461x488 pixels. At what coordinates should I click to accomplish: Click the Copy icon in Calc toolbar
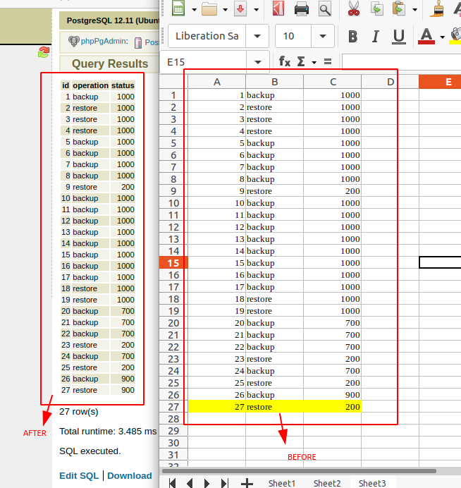coord(376,8)
